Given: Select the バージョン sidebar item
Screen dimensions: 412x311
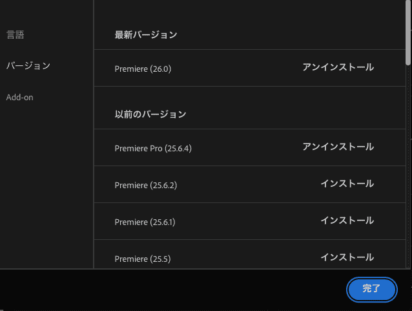Looking at the screenshot, I should pos(28,66).
